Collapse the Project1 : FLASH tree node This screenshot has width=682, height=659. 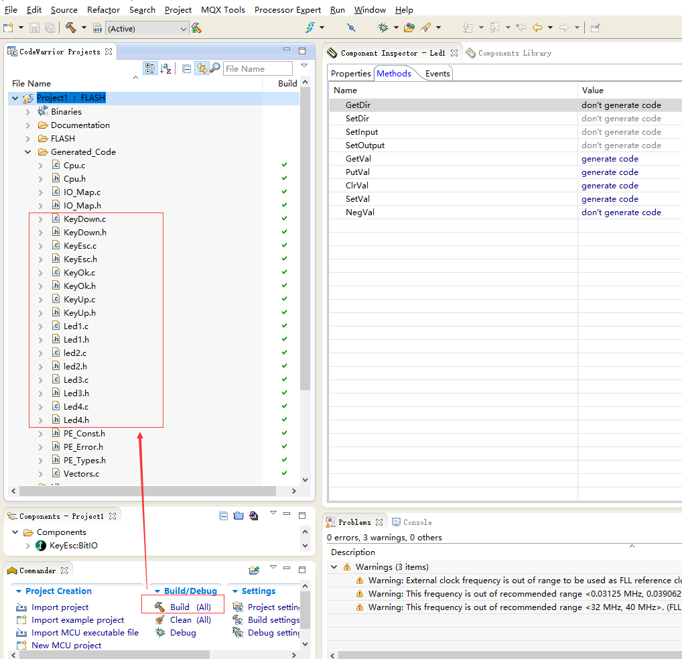[15, 98]
